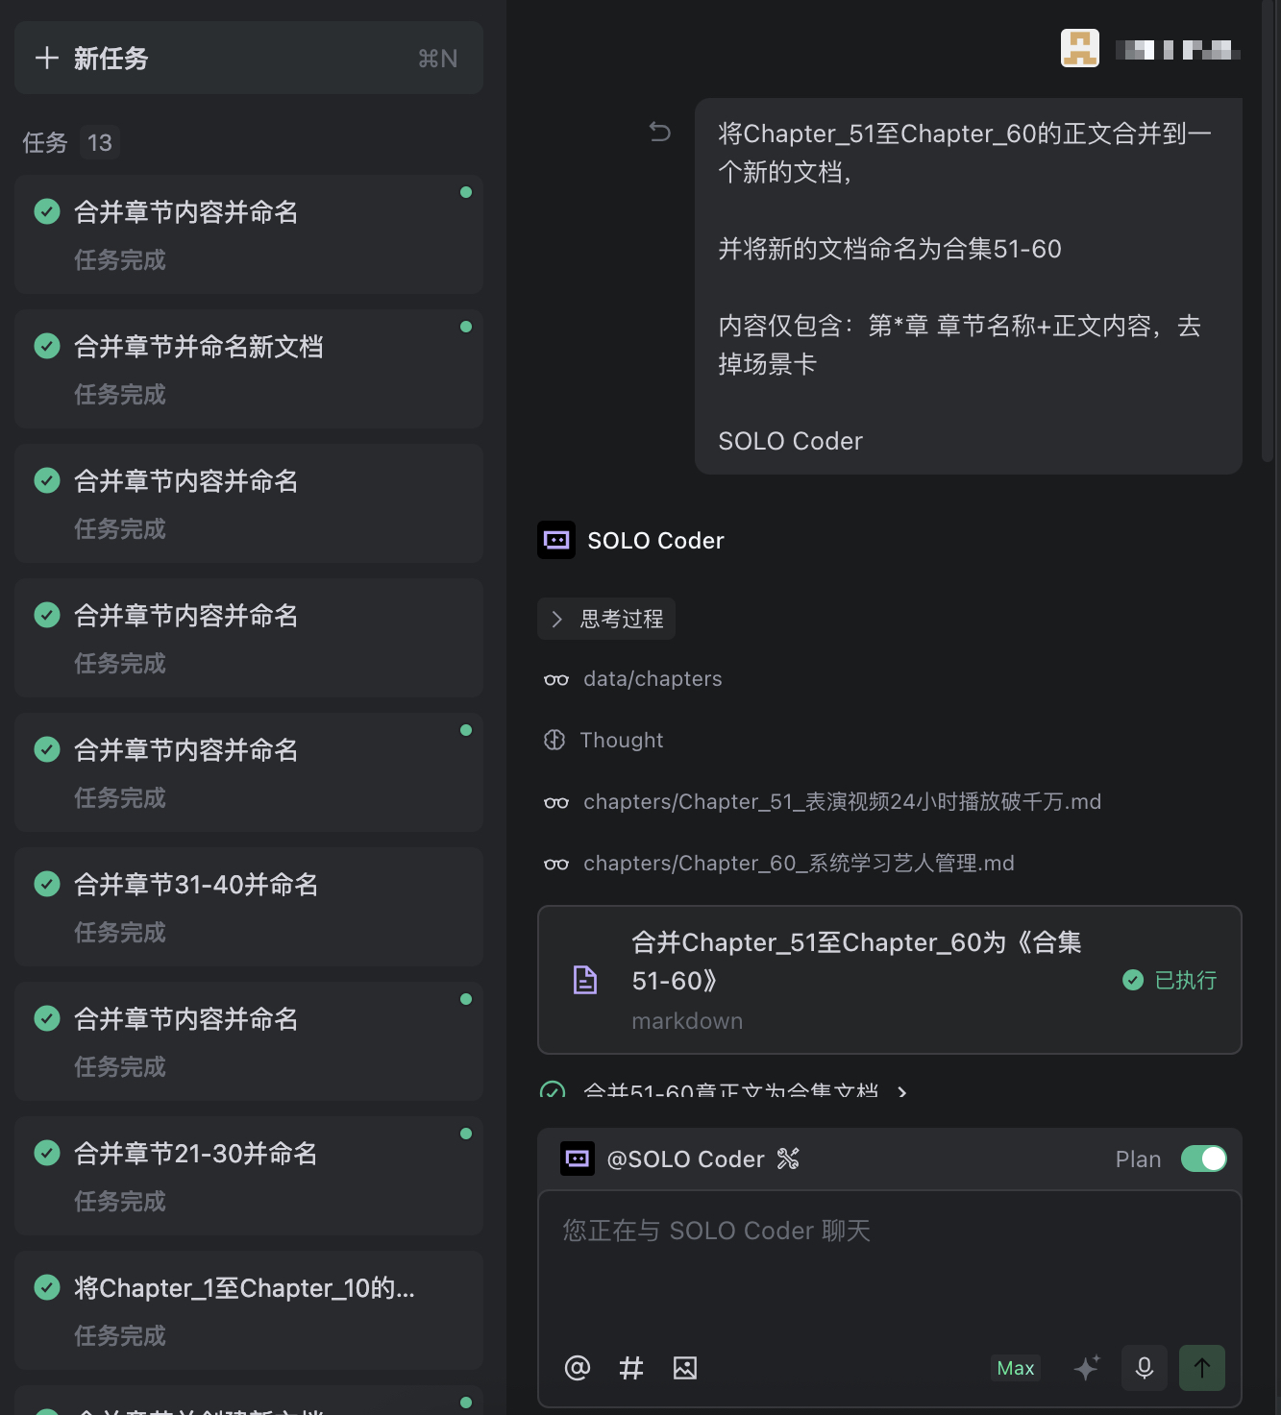Open the Max model selector
1281x1415 pixels.
pos(1015,1368)
